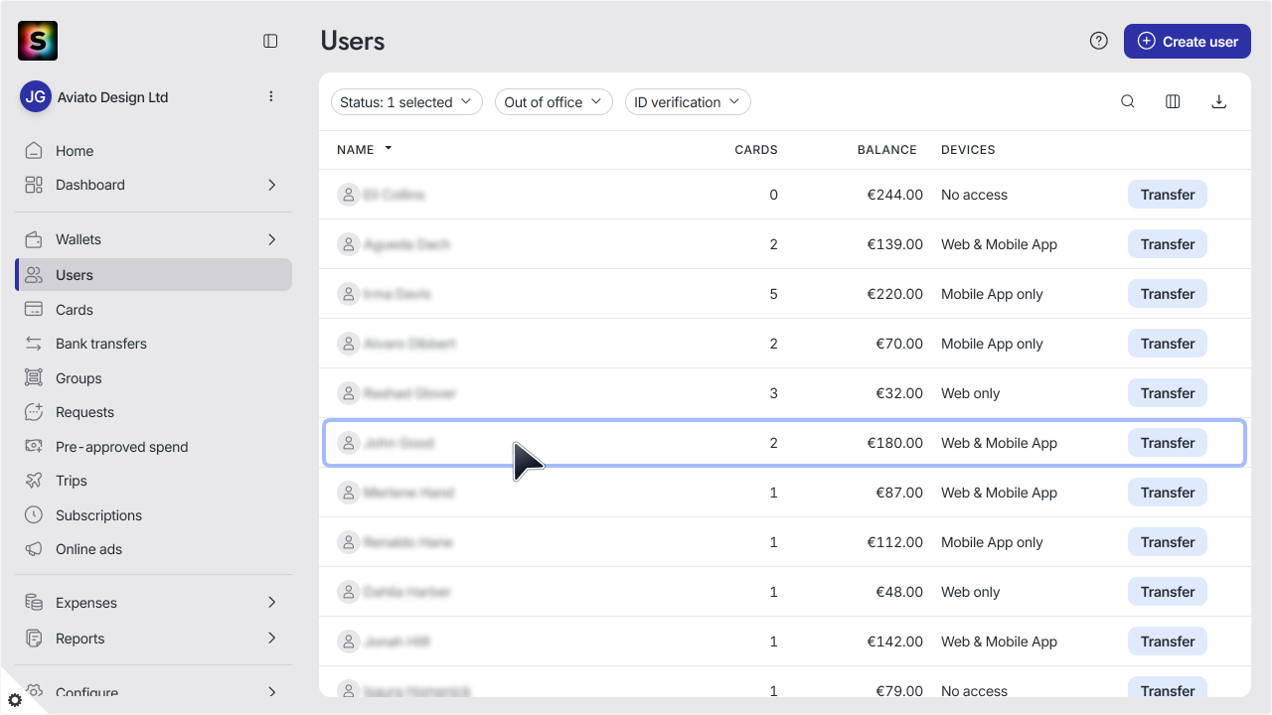Click the BALANCE column header

click(x=887, y=150)
